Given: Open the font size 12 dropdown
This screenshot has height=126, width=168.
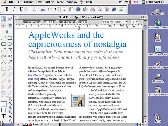Looking at the screenshot, I should point(134,22).
